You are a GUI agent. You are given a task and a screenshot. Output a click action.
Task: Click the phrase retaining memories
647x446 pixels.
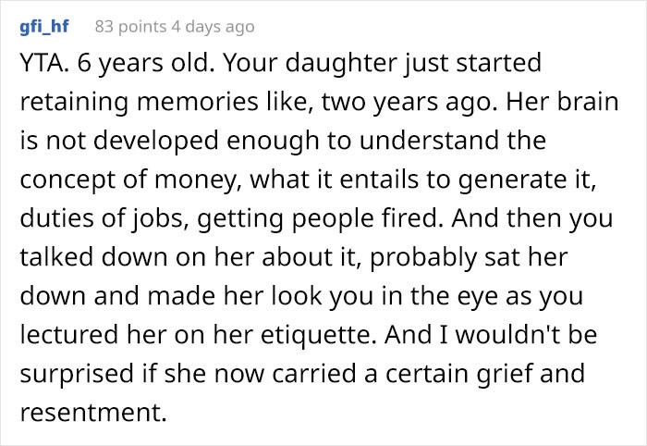tap(139, 102)
